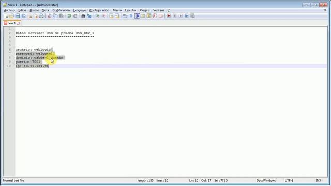The image size is (331, 186).
Task: Click "Normal text file" in the status bar
Action: 13,180
